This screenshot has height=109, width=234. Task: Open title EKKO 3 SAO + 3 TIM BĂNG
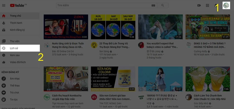pos(210,45)
